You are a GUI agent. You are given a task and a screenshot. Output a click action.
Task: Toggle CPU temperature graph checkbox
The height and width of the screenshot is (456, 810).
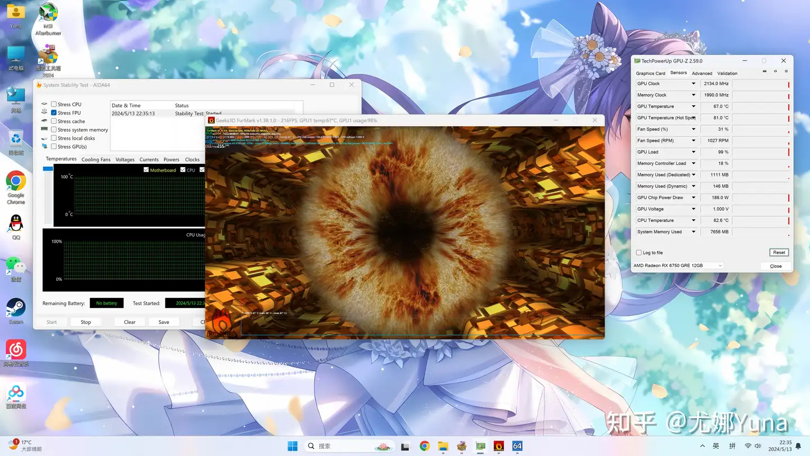pyautogui.click(x=183, y=170)
